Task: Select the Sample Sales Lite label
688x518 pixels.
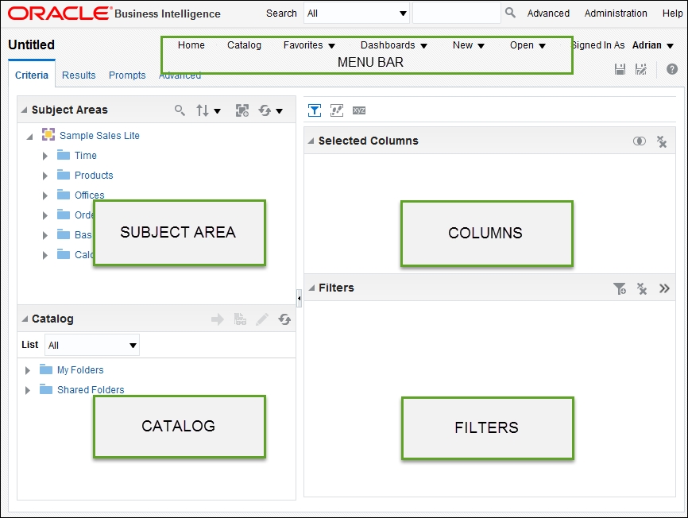Action: 99,136
